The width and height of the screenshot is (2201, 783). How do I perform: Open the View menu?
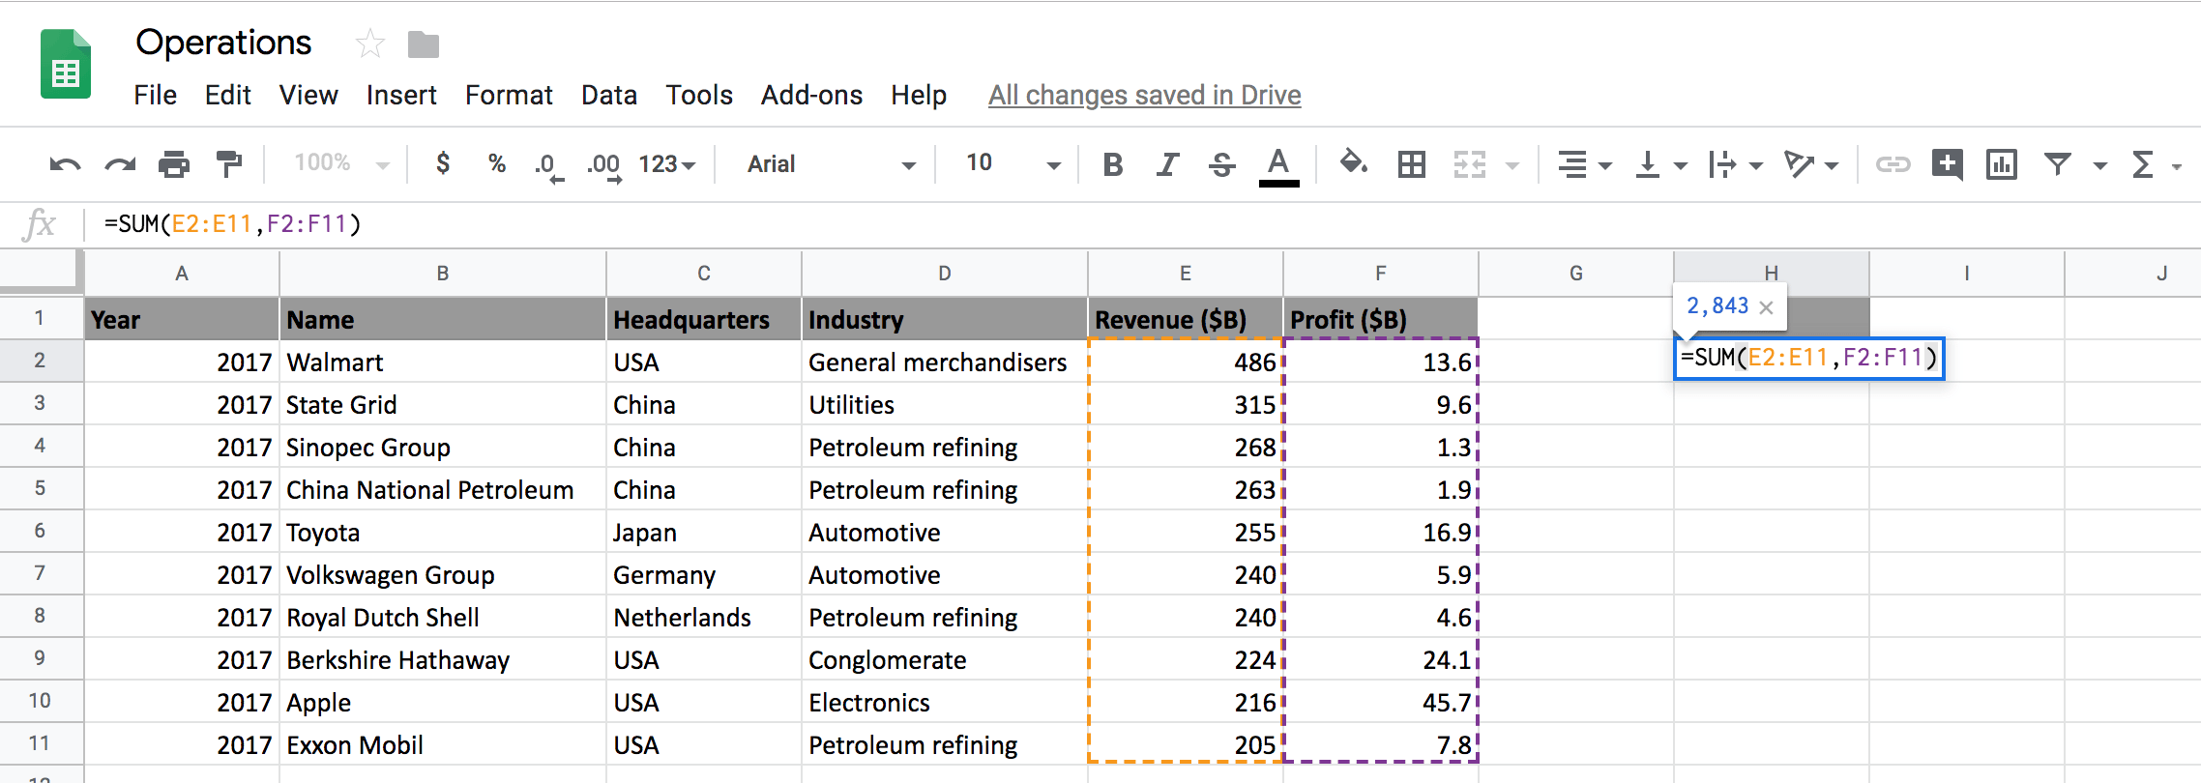[x=308, y=95]
